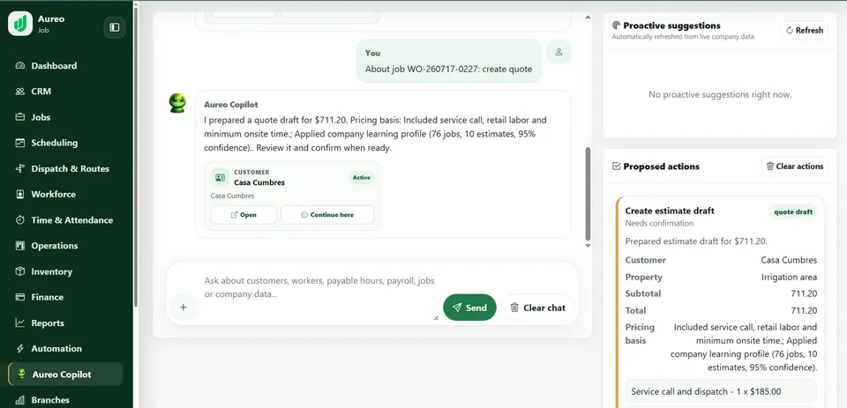Click the plus attachment button in the chat input

(184, 307)
